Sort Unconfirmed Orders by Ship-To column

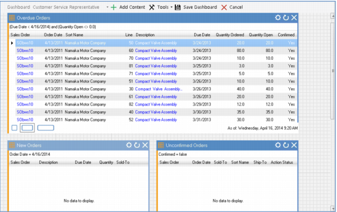pyautogui.click(x=260, y=162)
